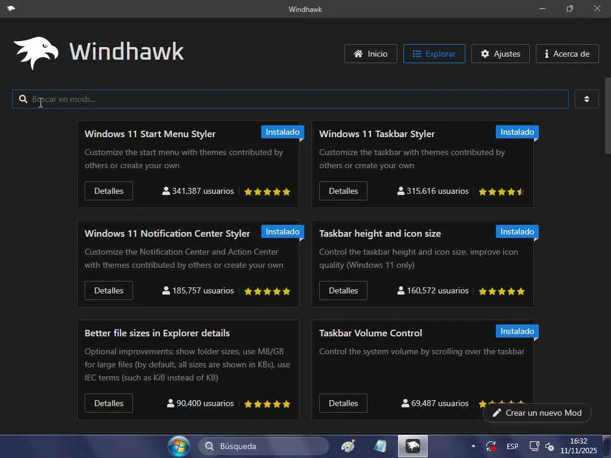Click Better file sizes in Explorer details title
The height and width of the screenshot is (458, 611).
[x=157, y=333]
